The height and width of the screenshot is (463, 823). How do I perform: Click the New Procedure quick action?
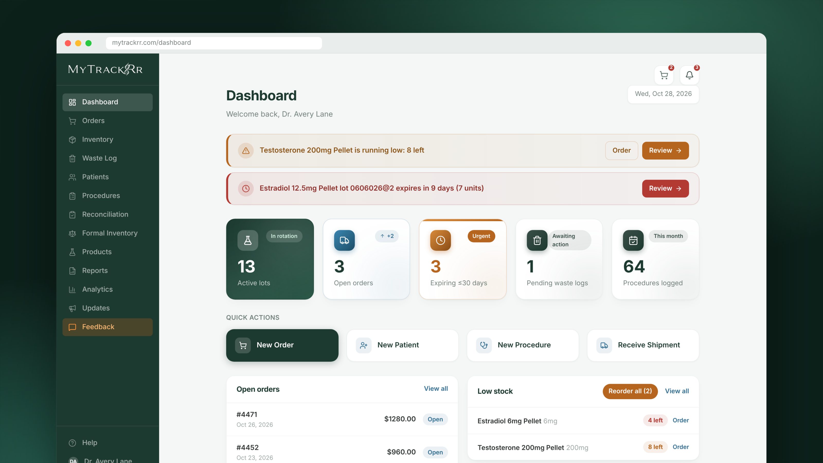pyautogui.click(x=523, y=345)
